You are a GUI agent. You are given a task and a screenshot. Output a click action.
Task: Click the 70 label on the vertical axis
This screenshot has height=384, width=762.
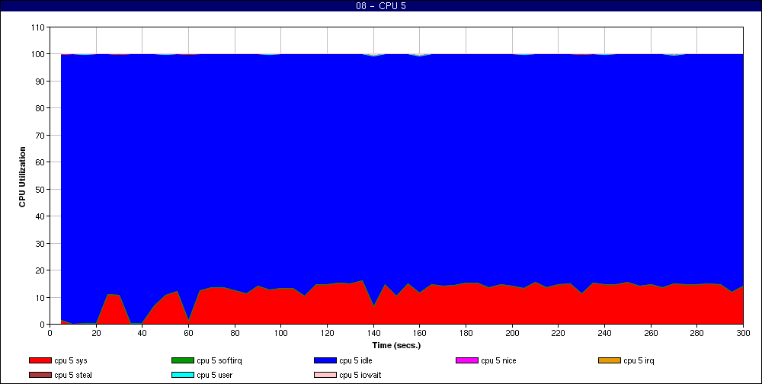point(40,135)
